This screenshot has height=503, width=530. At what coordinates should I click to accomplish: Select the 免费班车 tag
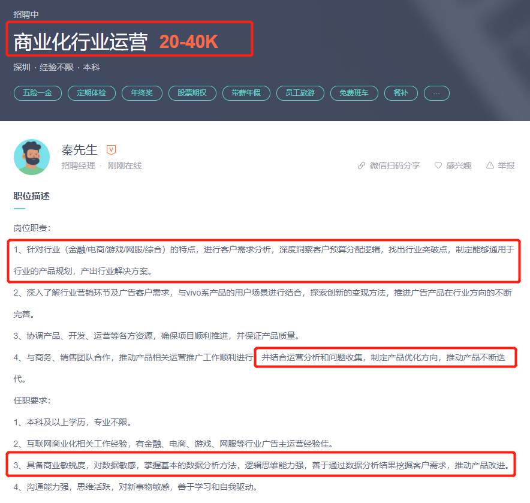point(354,94)
